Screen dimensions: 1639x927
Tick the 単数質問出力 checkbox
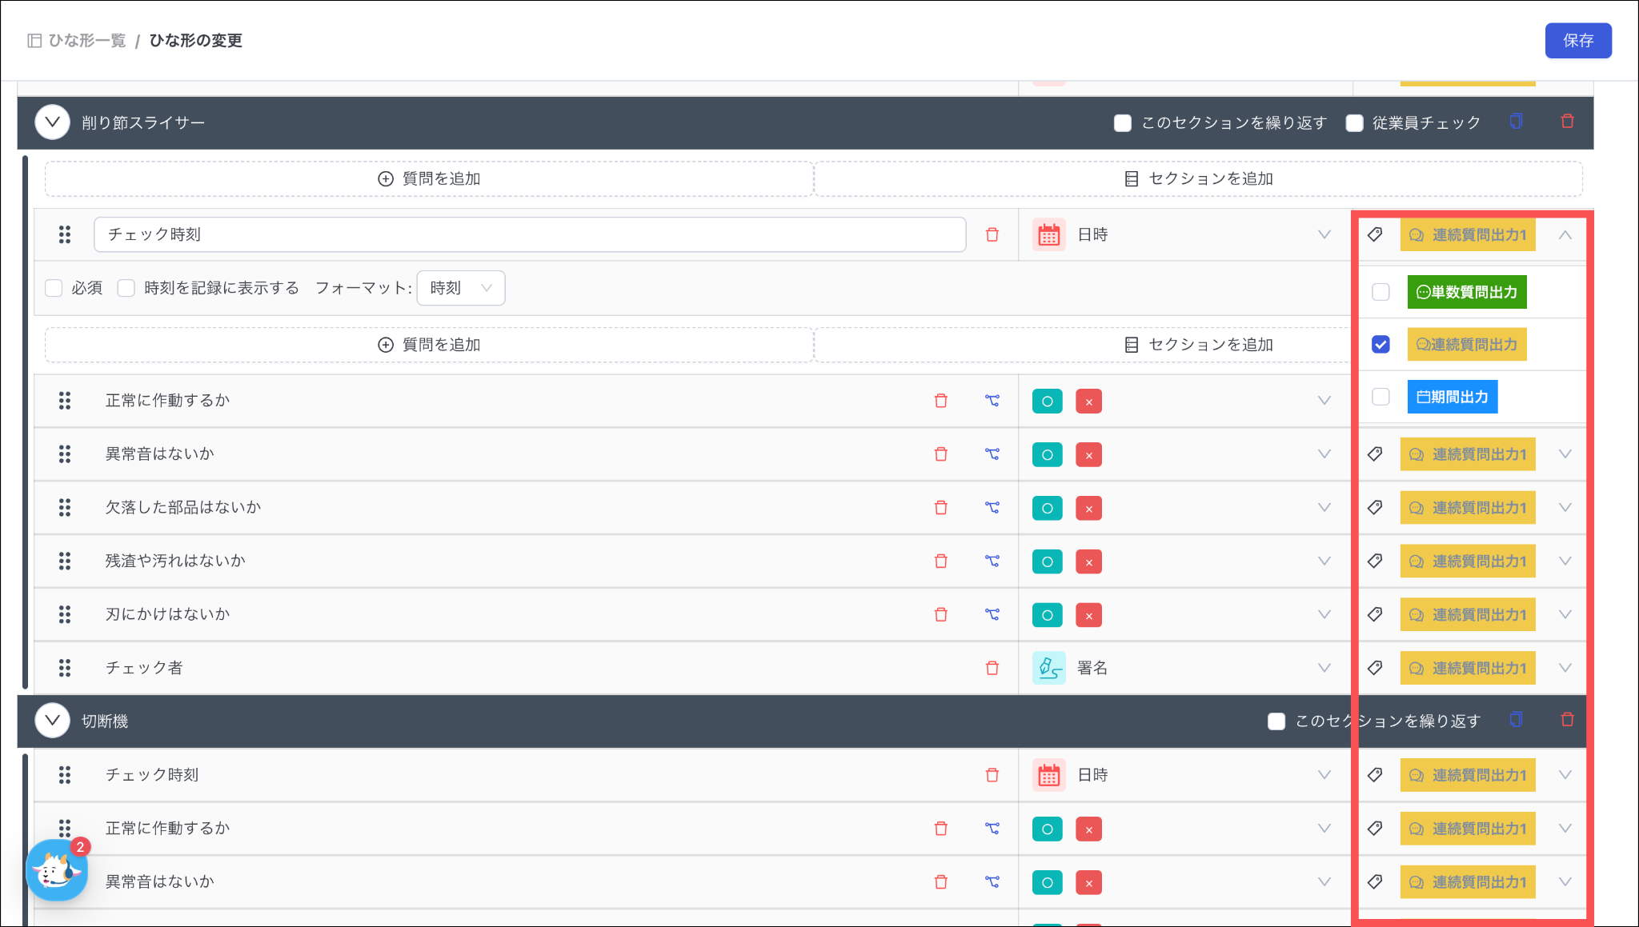[1381, 292]
